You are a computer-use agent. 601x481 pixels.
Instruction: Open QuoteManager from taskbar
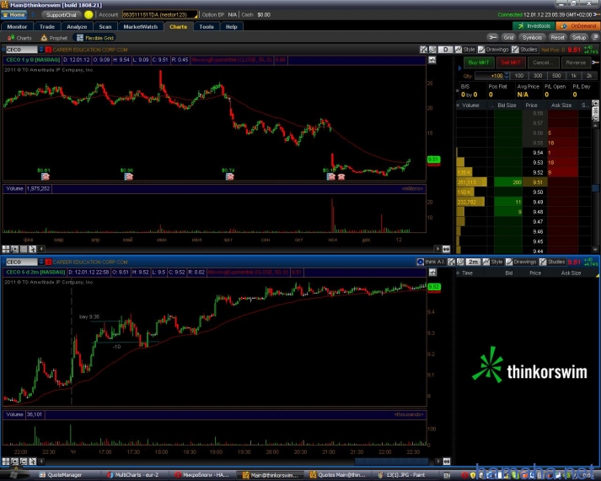[x=62, y=475]
